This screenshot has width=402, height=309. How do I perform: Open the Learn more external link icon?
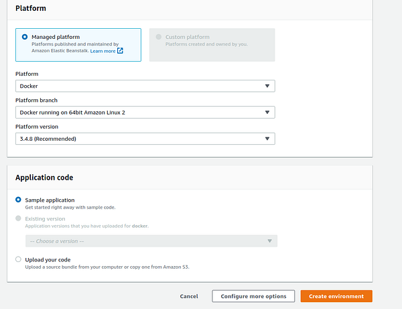(120, 50)
